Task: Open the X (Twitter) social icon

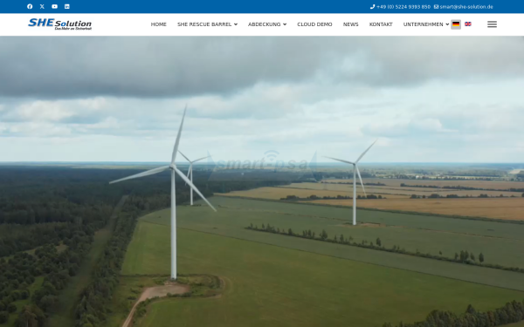Action: (42, 6)
